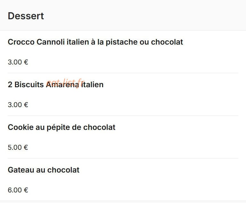Image resolution: width=246 pixels, height=203 pixels.
Task: Click the word "pistache" in the Cannoli title
Action: (x=122, y=42)
